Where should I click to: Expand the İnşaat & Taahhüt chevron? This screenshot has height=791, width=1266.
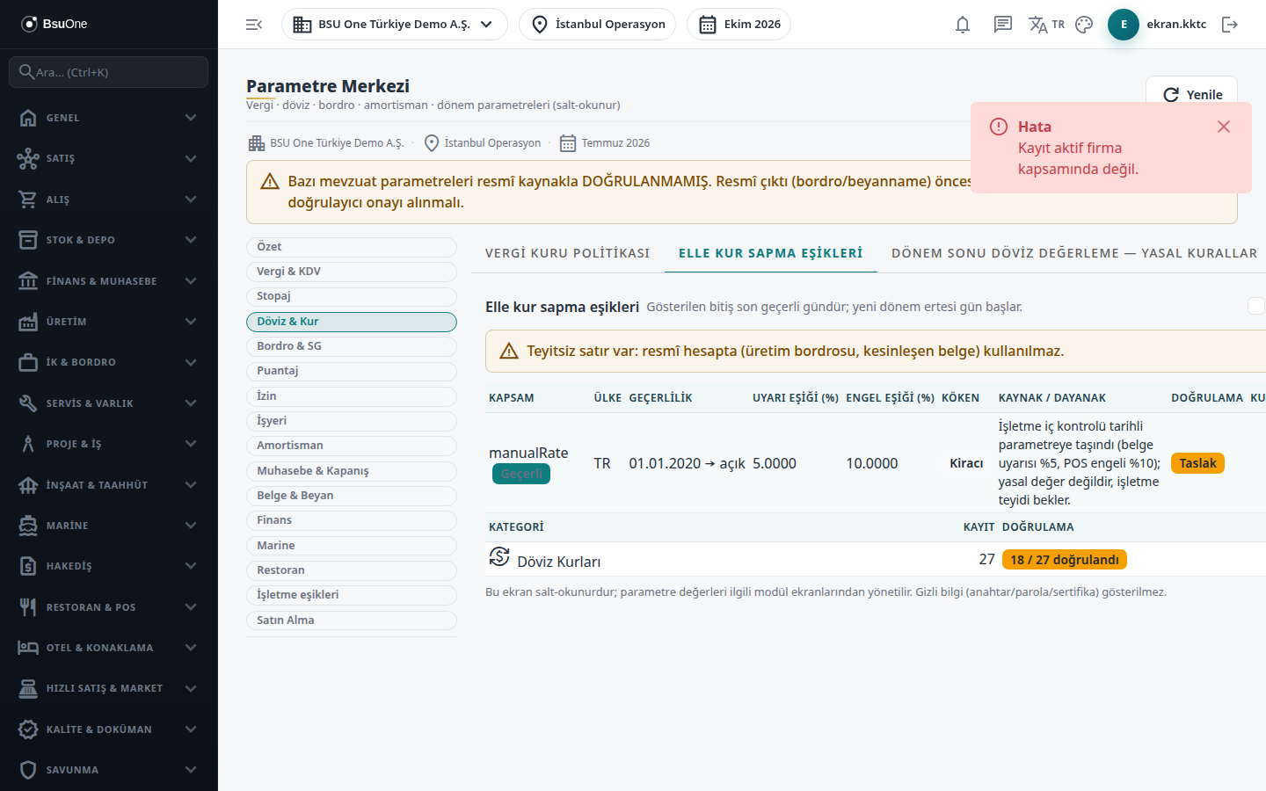coord(191,485)
